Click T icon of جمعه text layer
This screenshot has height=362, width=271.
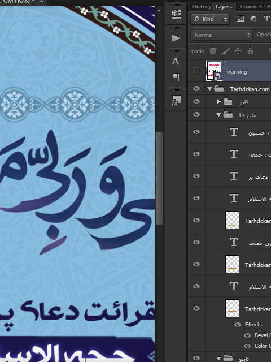pos(234,154)
